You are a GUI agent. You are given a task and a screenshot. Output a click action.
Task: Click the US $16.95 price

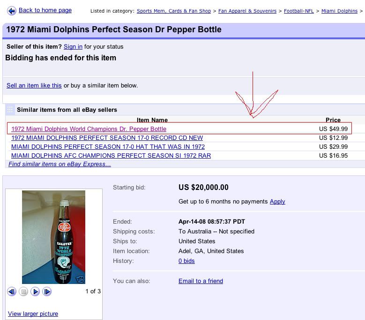click(x=333, y=155)
